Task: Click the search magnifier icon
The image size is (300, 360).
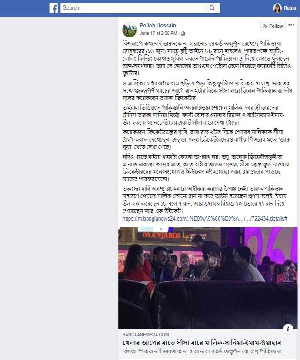Action: (212, 8)
